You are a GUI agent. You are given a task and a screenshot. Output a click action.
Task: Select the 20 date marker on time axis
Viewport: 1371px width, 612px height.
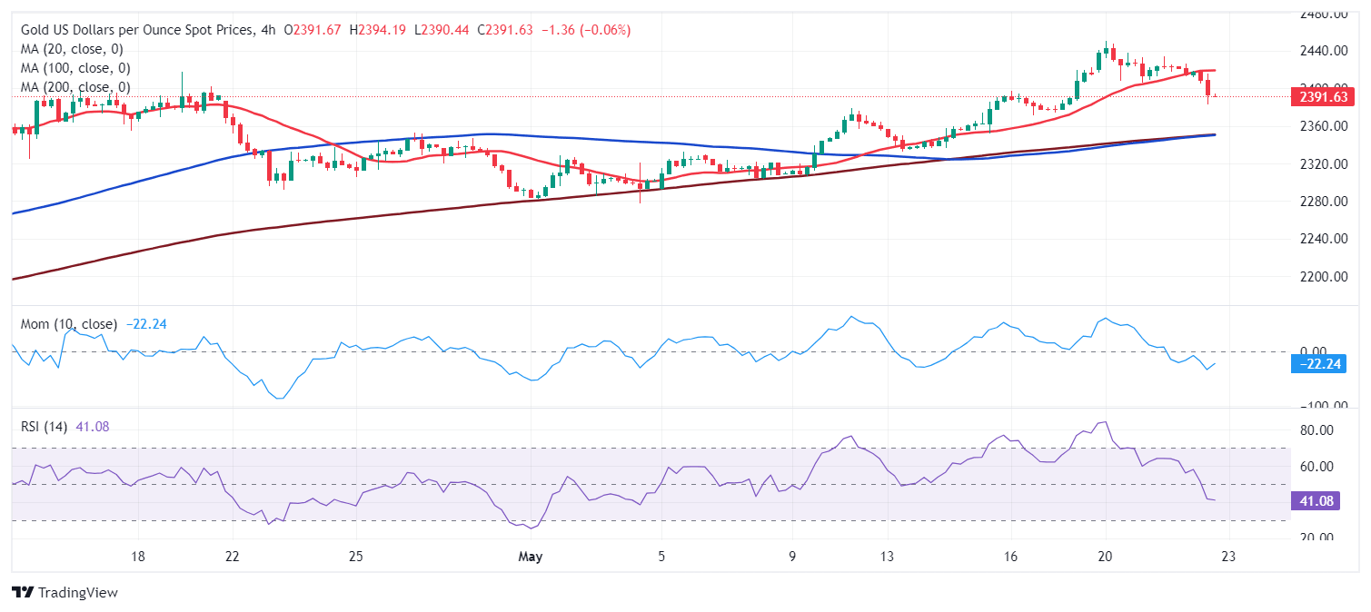pos(1105,556)
